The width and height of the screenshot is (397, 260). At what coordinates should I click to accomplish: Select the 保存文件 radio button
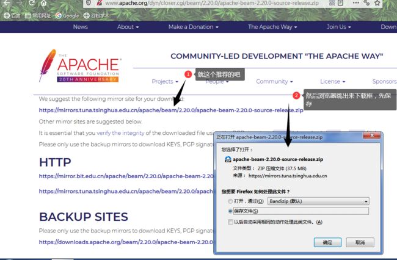coord(230,211)
